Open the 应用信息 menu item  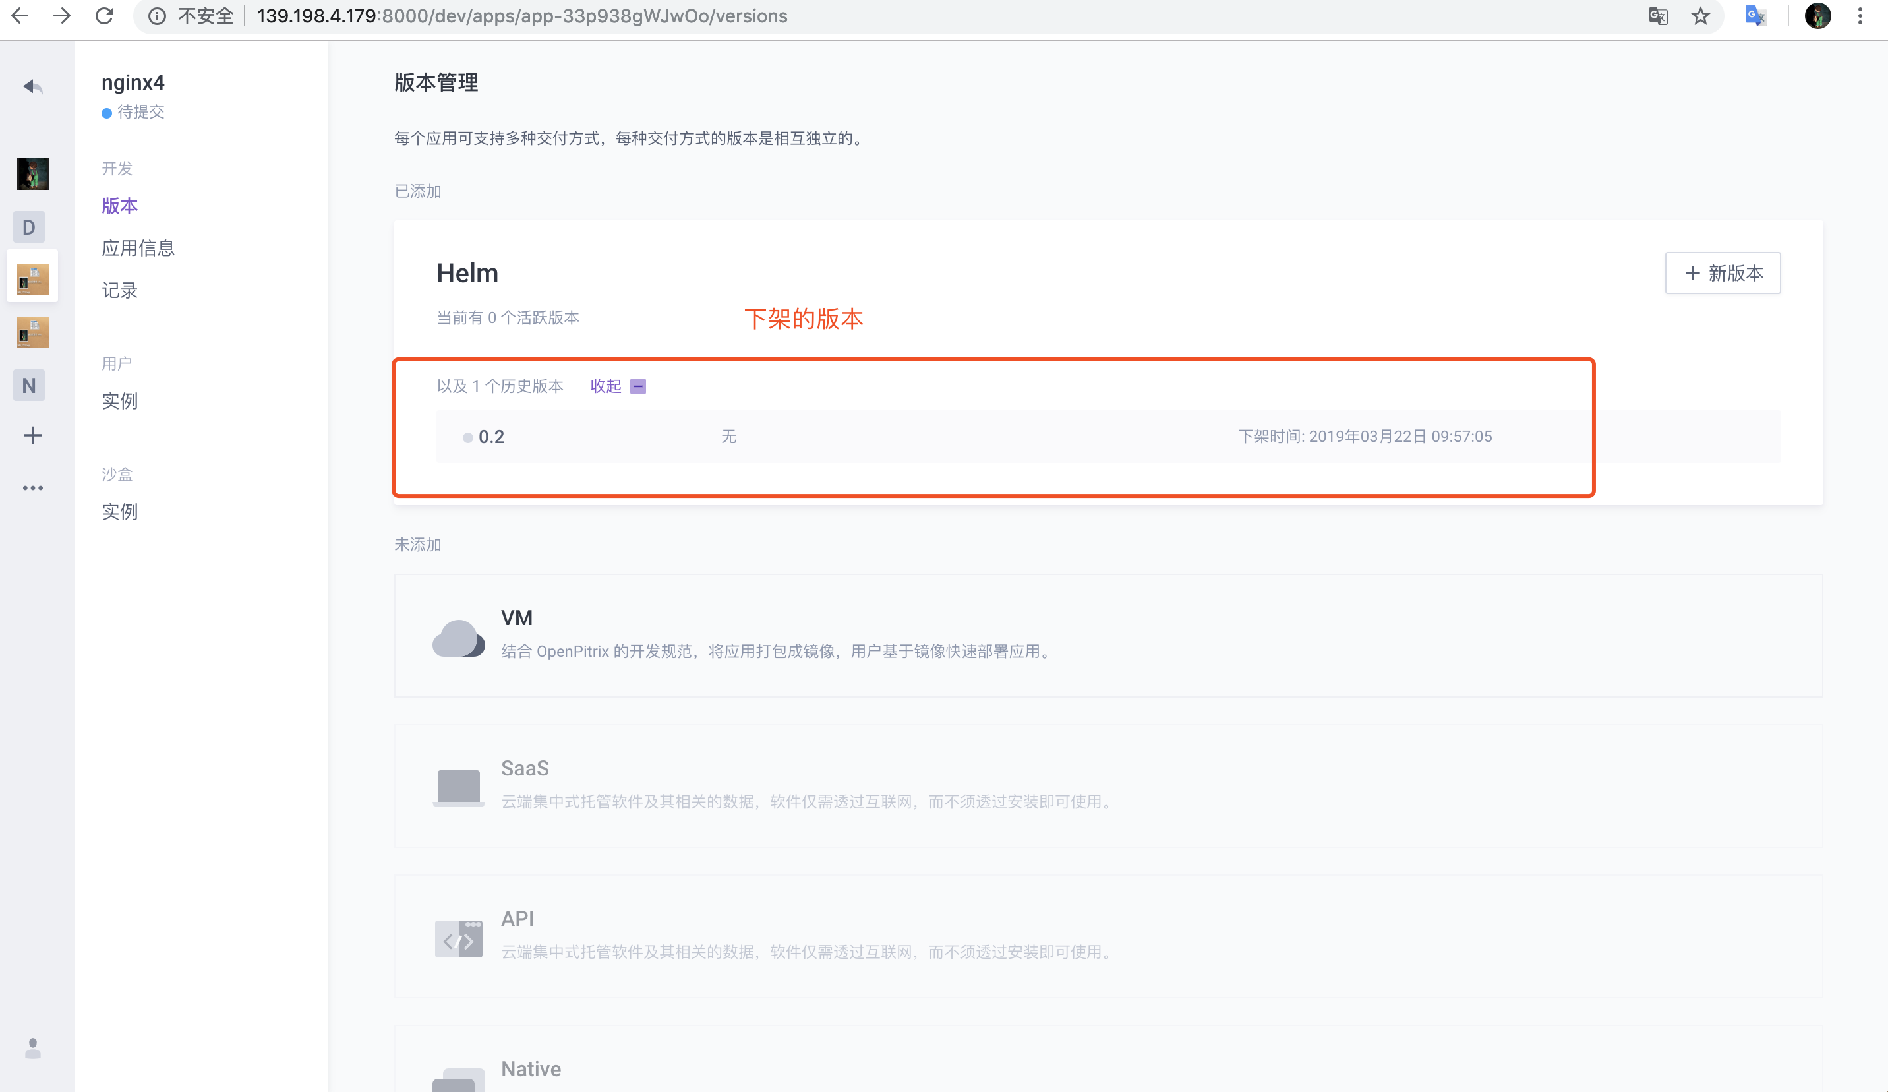tap(138, 248)
